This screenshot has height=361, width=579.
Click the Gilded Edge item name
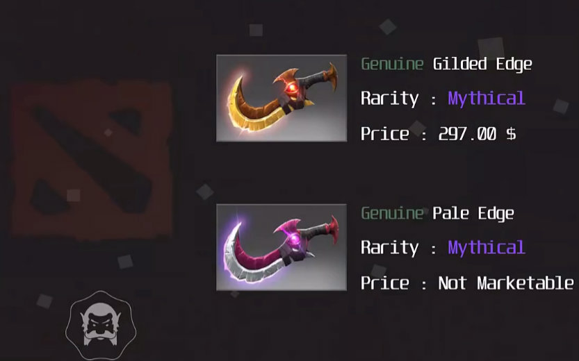482,64
